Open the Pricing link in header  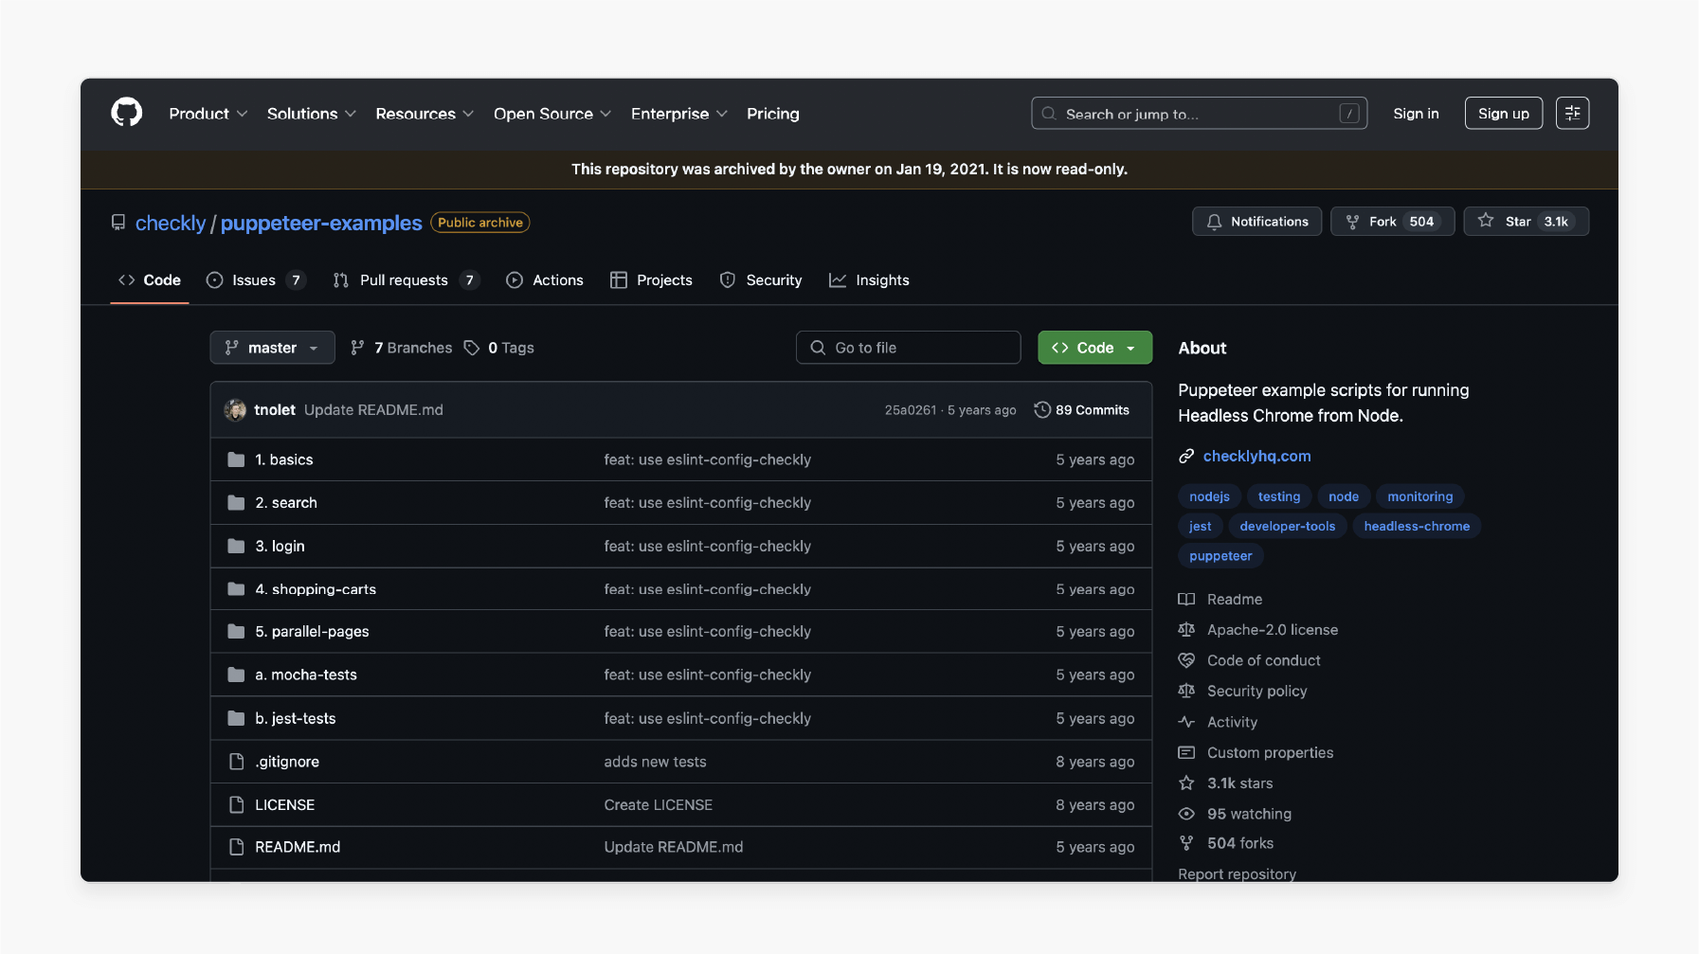(773, 114)
